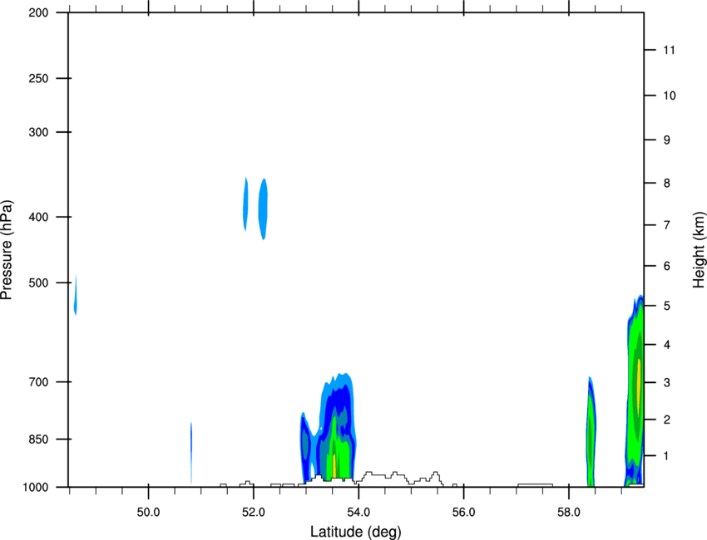The image size is (707, 540).
Task: Click the 58.0 latitude tick label
Action: 569,513
